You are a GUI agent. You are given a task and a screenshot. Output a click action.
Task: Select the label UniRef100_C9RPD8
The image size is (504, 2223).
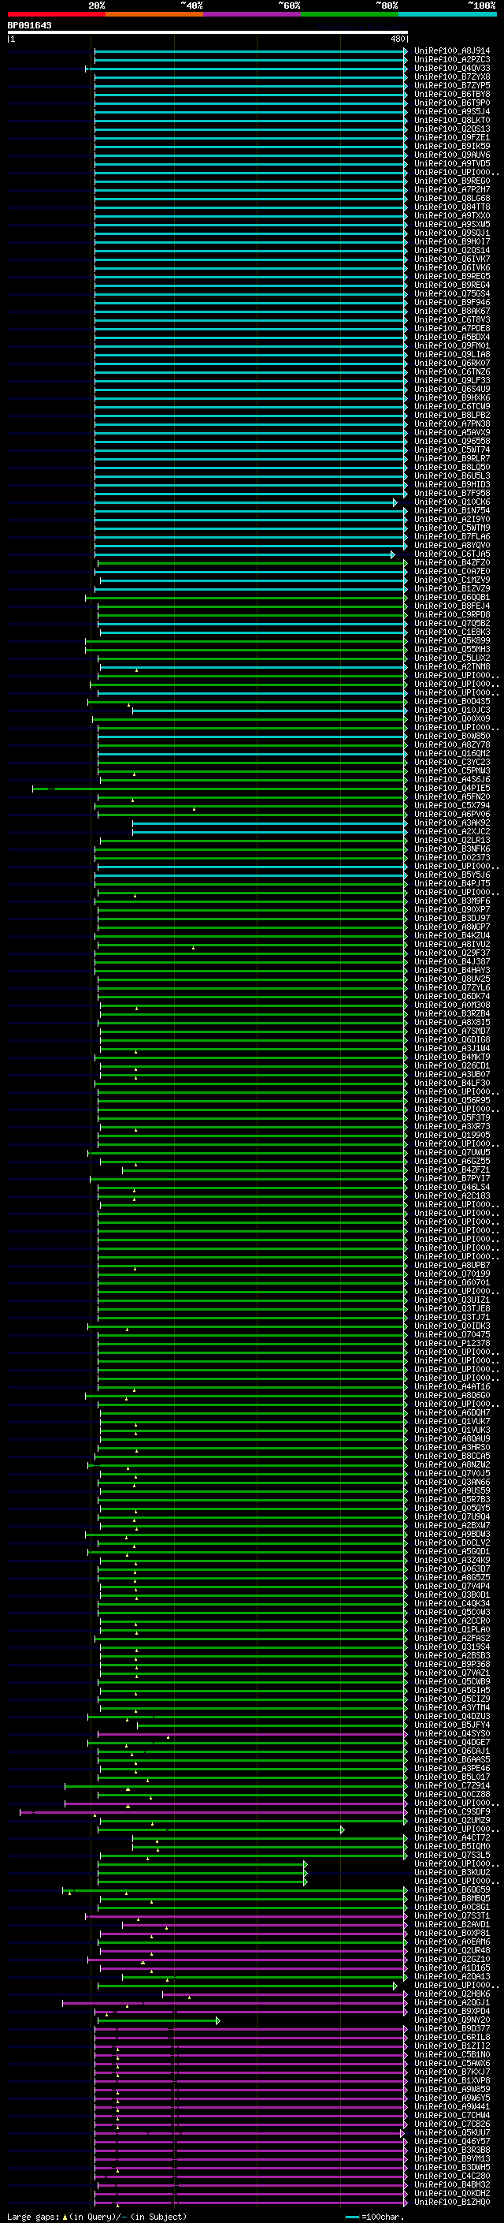(x=451, y=614)
